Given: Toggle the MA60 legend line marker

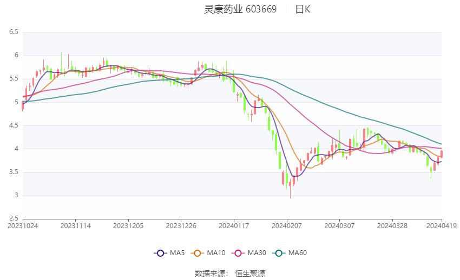Looking at the screenshot, I should point(279,253).
